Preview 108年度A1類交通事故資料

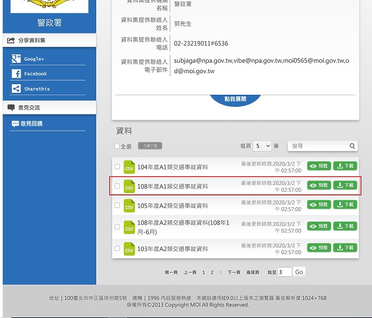pos(319,185)
